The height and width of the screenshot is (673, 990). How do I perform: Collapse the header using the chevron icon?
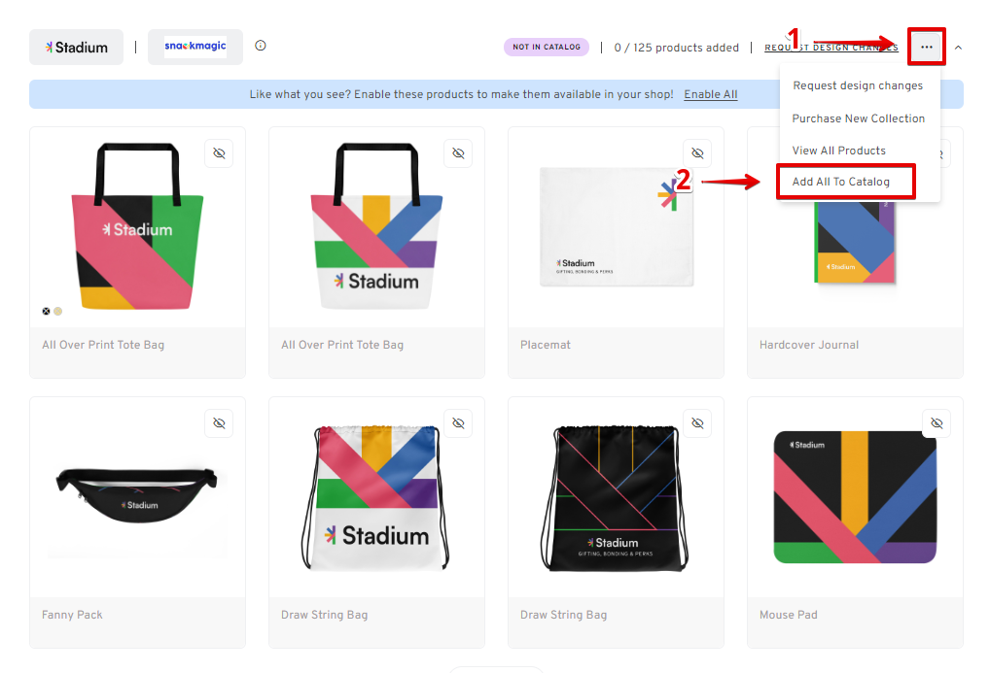[958, 46]
